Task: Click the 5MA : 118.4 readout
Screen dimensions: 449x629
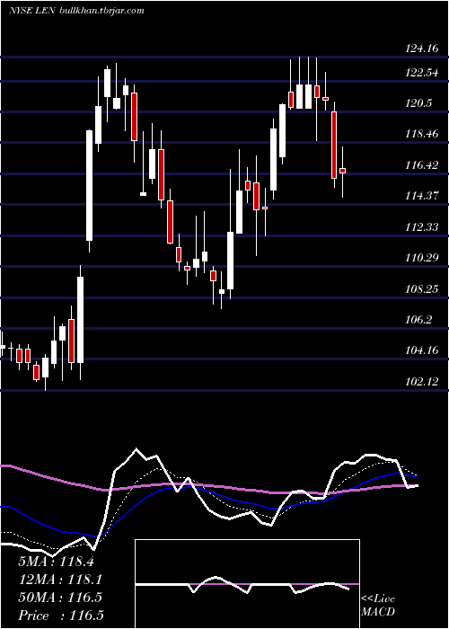Action: pyautogui.click(x=56, y=562)
